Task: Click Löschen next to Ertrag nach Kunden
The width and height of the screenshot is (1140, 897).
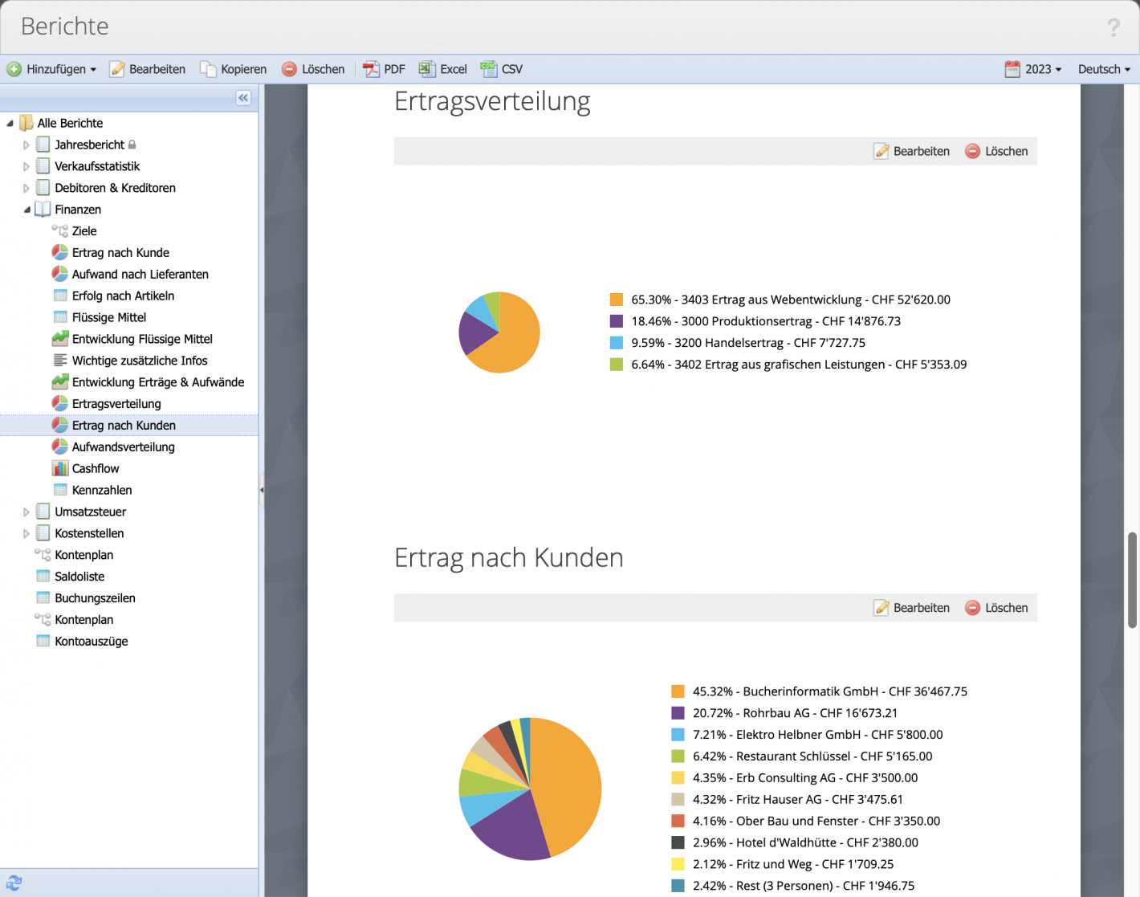Action: (996, 608)
